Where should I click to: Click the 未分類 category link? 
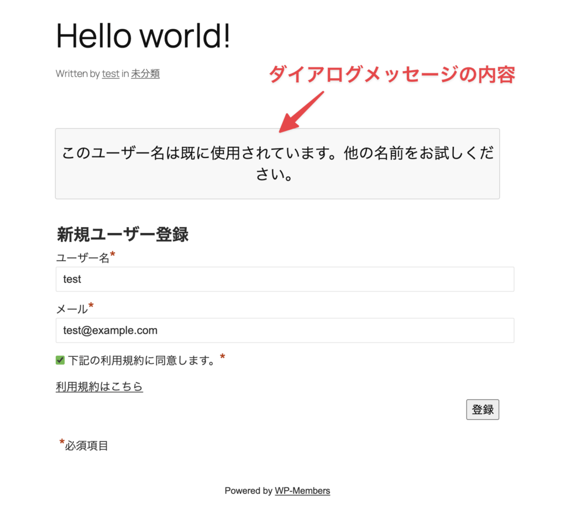(x=145, y=73)
